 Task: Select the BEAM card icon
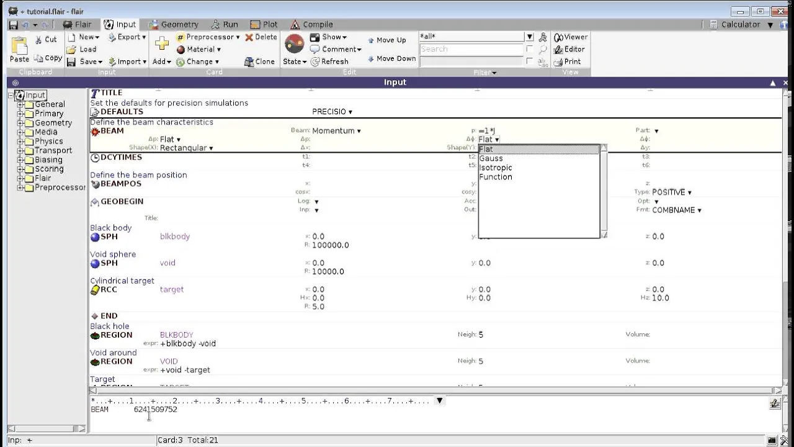pyautogui.click(x=95, y=132)
